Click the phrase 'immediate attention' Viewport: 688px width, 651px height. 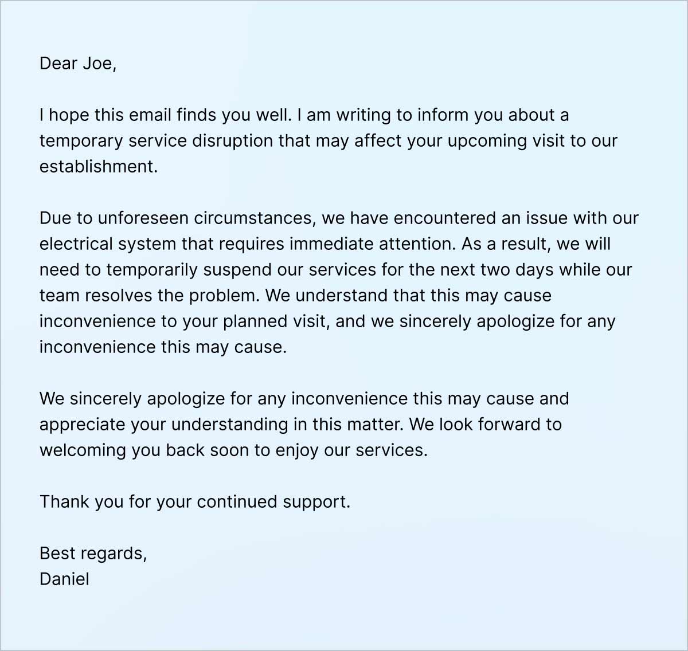click(x=373, y=244)
